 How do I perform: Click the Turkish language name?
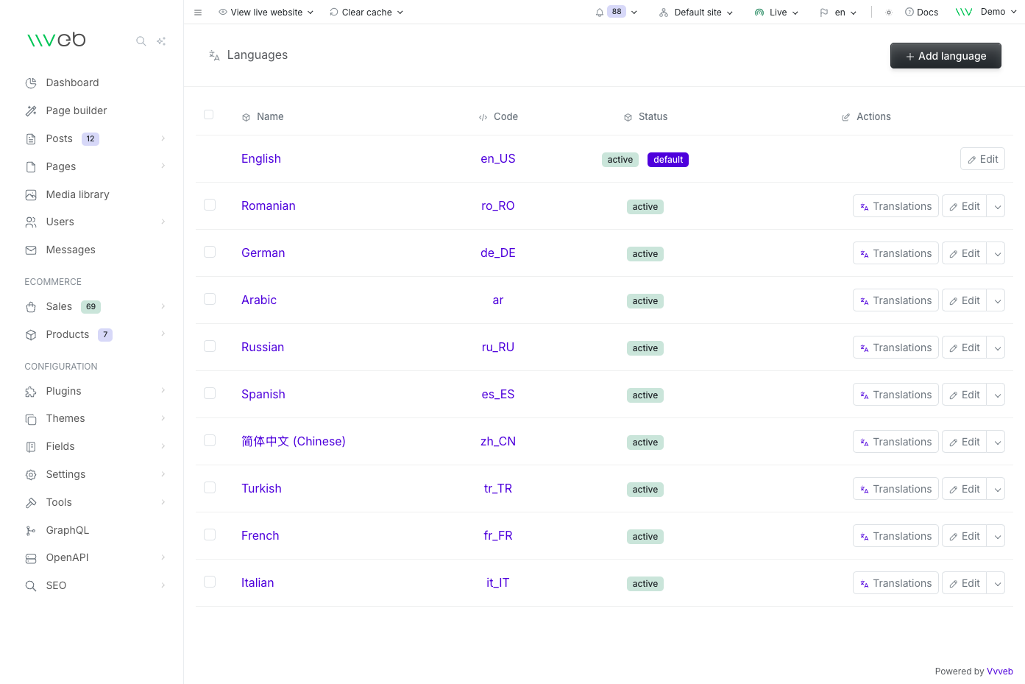pos(261,489)
